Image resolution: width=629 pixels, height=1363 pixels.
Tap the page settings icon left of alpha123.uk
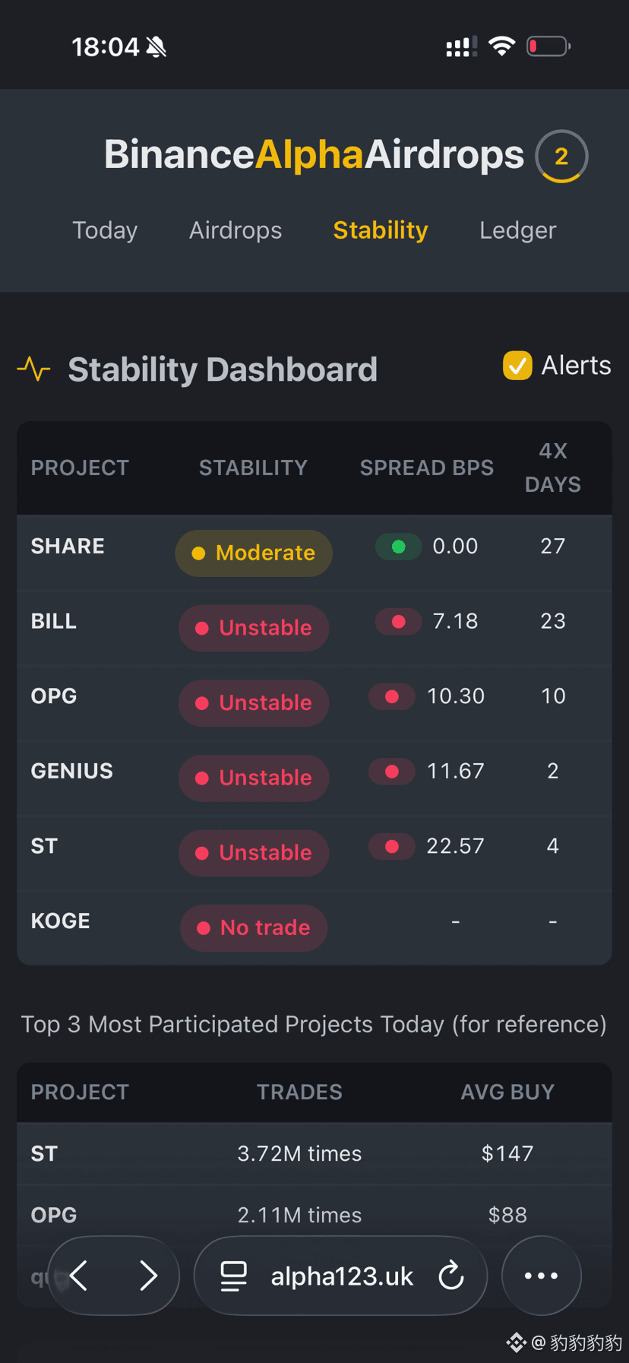[x=234, y=1276]
